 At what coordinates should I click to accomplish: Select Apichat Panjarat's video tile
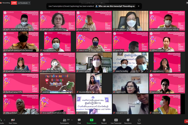[x=57, y=42]
